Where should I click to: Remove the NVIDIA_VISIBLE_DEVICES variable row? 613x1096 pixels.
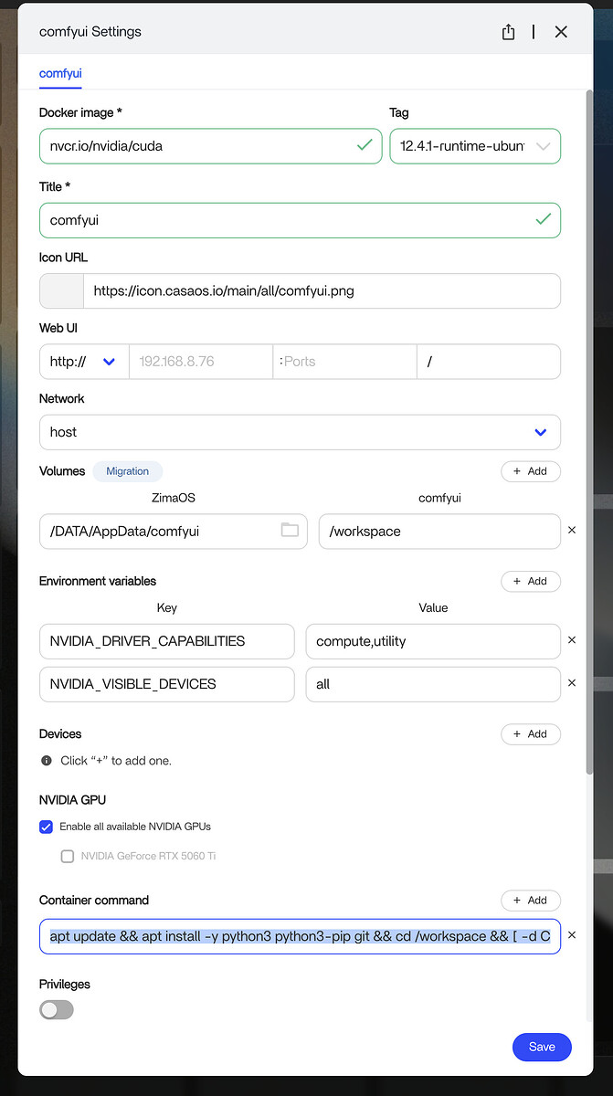pos(572,683)
